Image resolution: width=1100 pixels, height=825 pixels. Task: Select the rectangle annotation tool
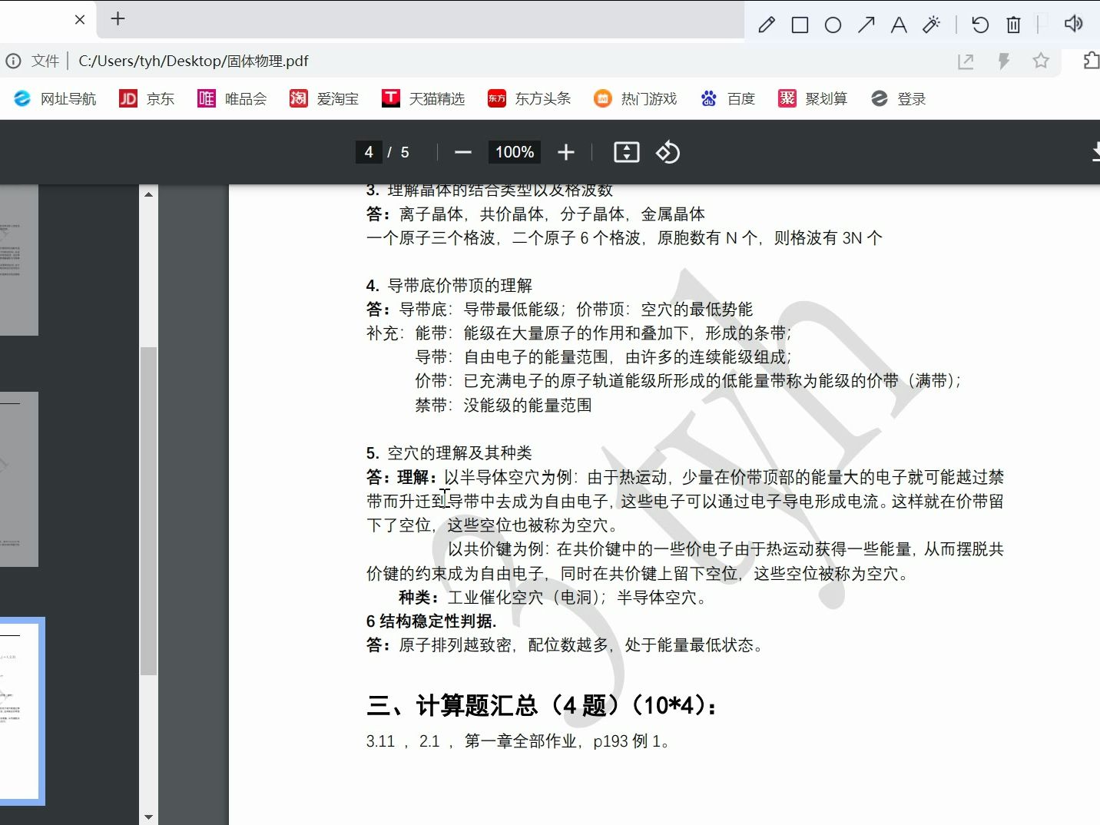[x=800, y=25]
